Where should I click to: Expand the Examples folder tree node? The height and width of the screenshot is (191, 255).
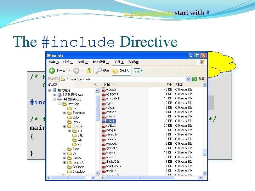tap(64, 113)
